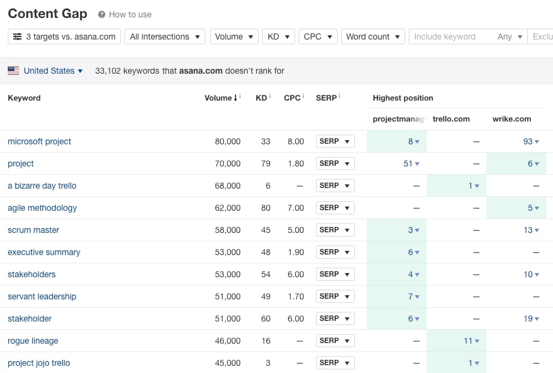Image resolution: width=553 pixels, height=373 pixels.
Task: Open the microsoft project keyword link
Action: pyautogui.click(x=39, y=141)
